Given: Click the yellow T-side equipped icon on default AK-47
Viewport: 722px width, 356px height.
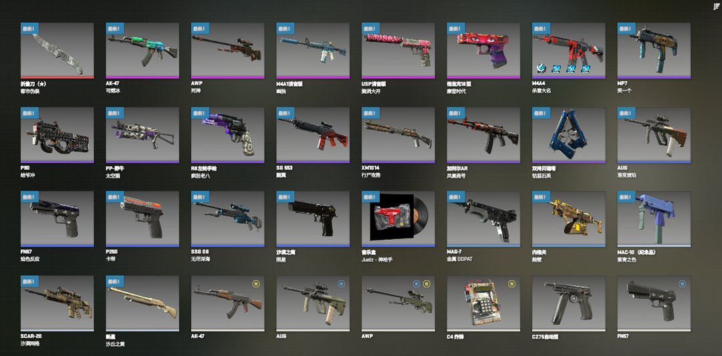Looking at the screenshot, I should tap(256, 284).
